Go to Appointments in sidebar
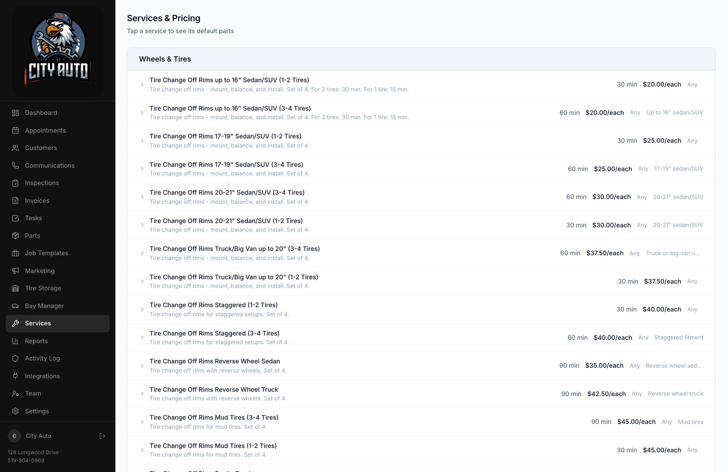The width and height of the screenshot is (727, 472). point(57,130)
